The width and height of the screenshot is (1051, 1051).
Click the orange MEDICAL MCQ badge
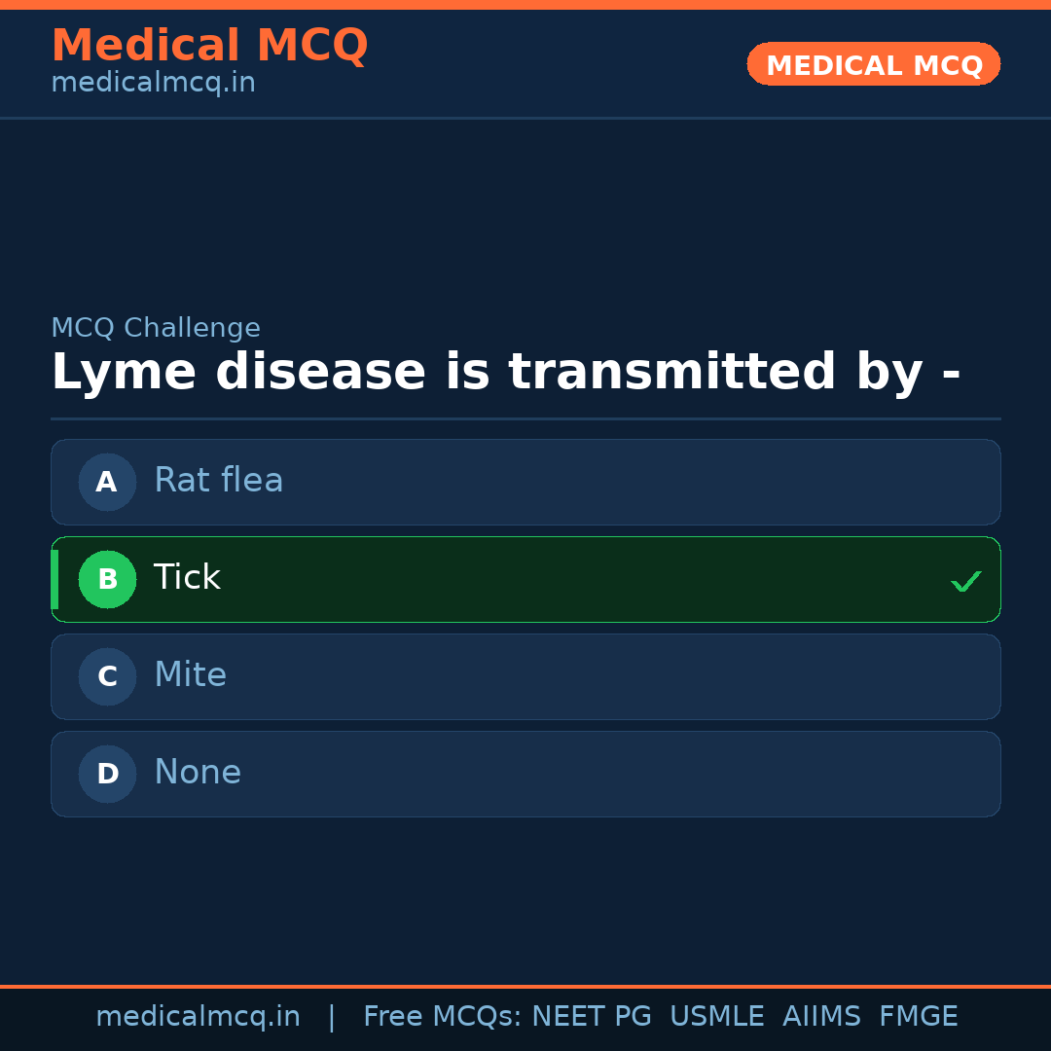(873, 64)
